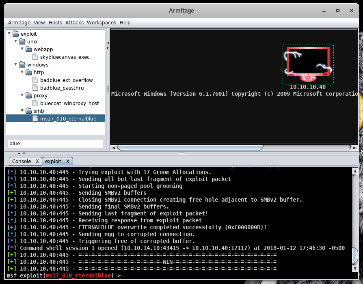Image resolution: width=363 pixels, height=284 pixels.
Task: Click the unix folder icon
Action: pos(22,41)
